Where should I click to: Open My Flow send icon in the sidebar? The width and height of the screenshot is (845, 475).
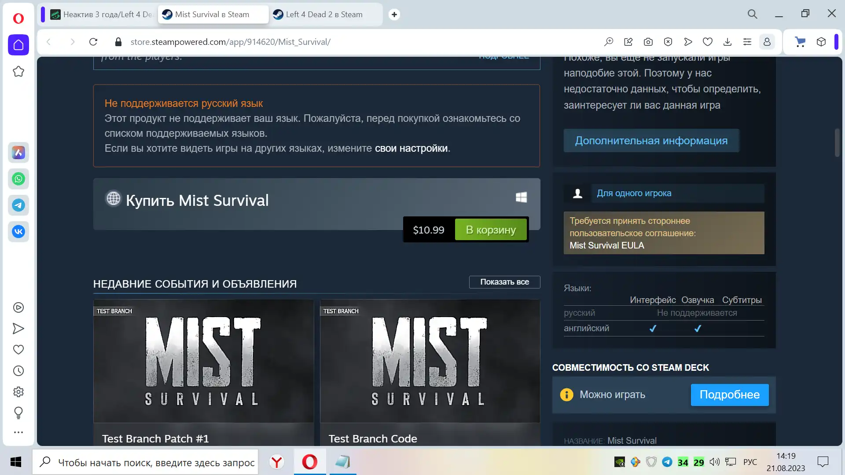(x=18, y=329)
